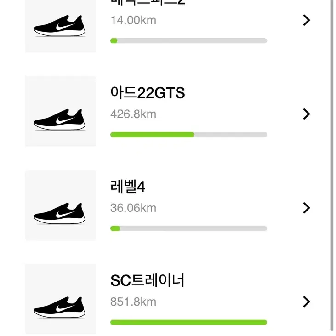Click 레벨4 mileage progress bar
336x336 pixels.
pyautogui.click(x=188, y=228)
